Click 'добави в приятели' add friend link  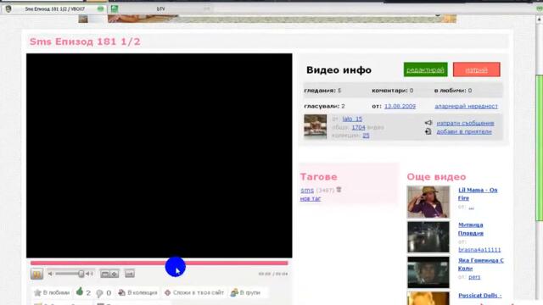coord(464,132)
